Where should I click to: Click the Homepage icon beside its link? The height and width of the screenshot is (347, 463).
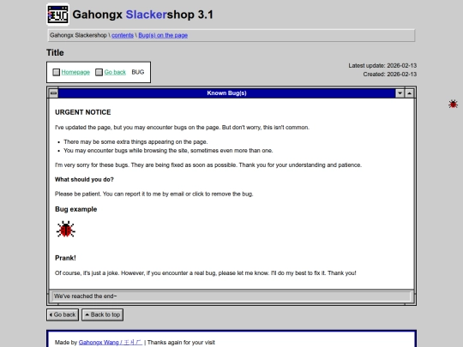click(56, 72)
